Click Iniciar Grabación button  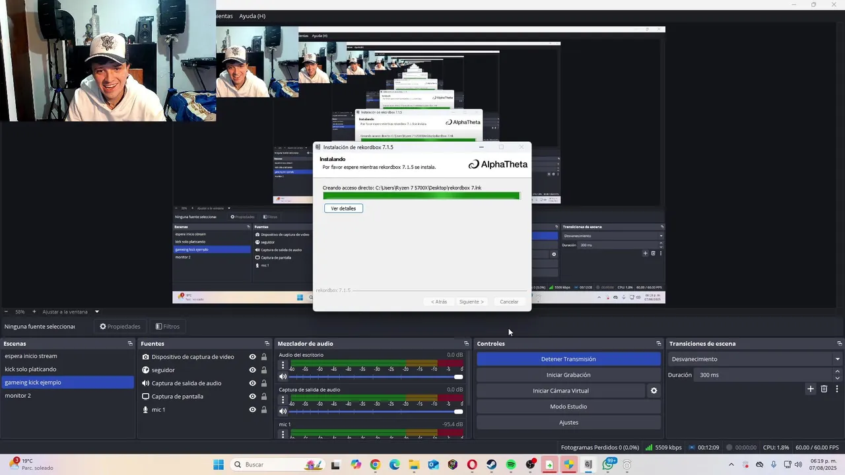pos(568,375)
